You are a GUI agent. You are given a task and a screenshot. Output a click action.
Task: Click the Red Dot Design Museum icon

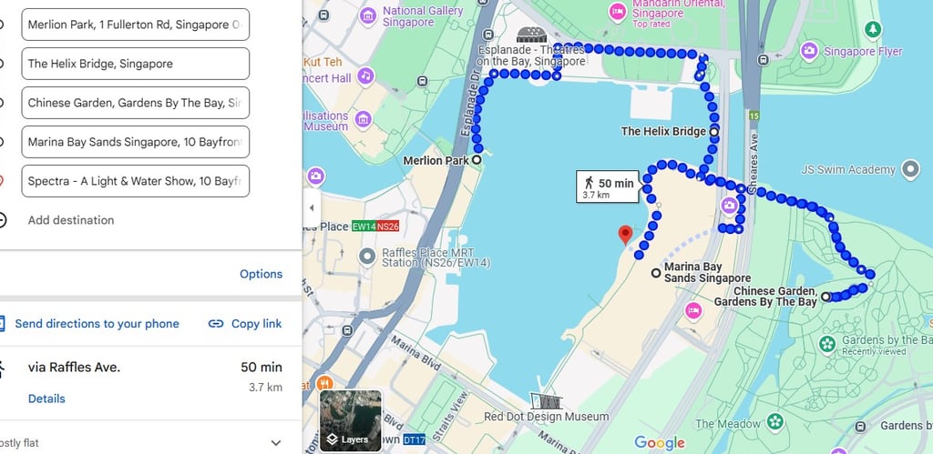point(547,400)
